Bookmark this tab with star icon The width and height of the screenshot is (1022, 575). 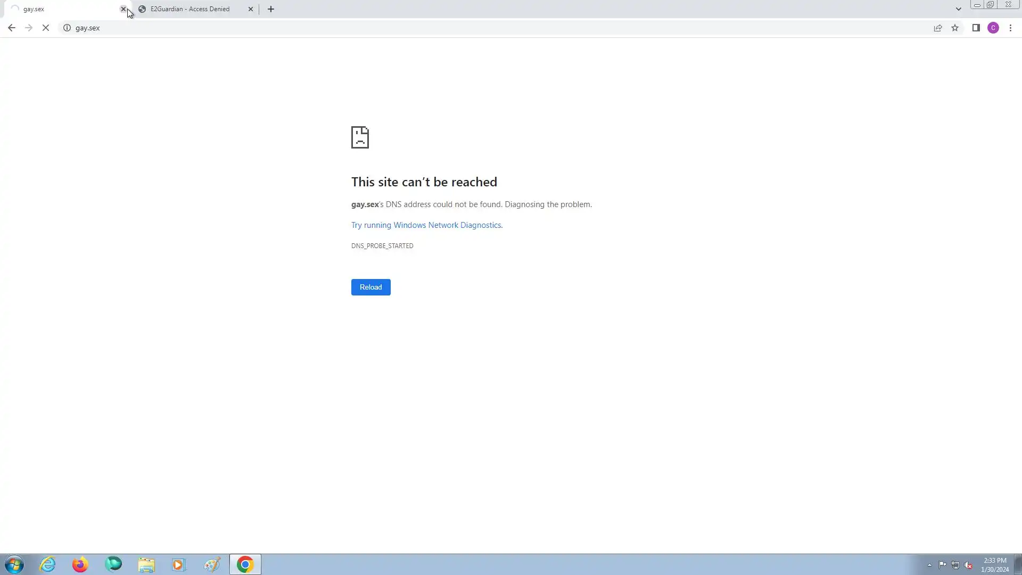tap(955, 28)
